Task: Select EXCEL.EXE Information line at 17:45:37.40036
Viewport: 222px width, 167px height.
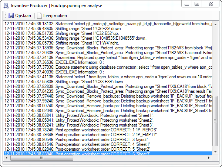Action: click(108, 72)
